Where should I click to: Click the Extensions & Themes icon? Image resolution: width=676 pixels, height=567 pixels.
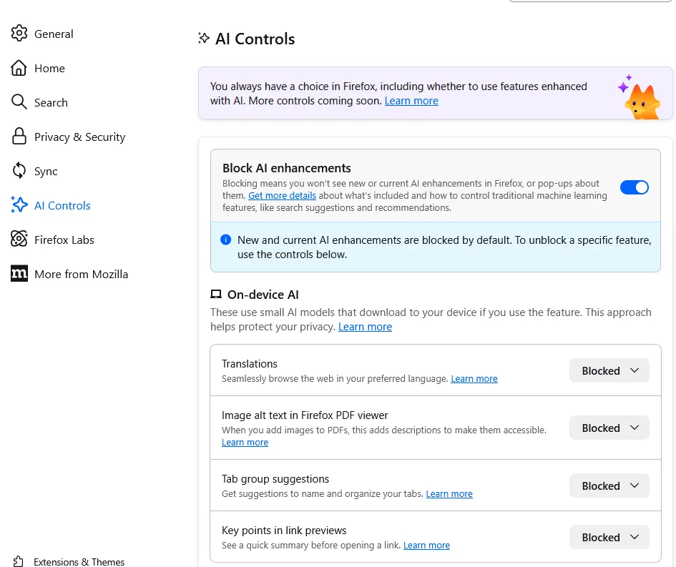click(x=19, y=562)
